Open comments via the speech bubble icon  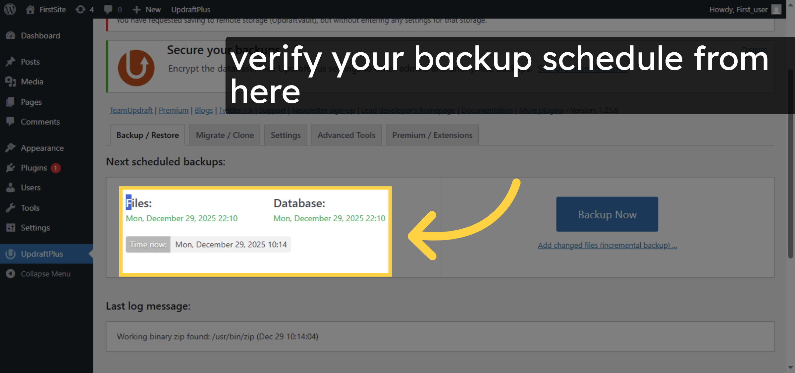point(108,10)
